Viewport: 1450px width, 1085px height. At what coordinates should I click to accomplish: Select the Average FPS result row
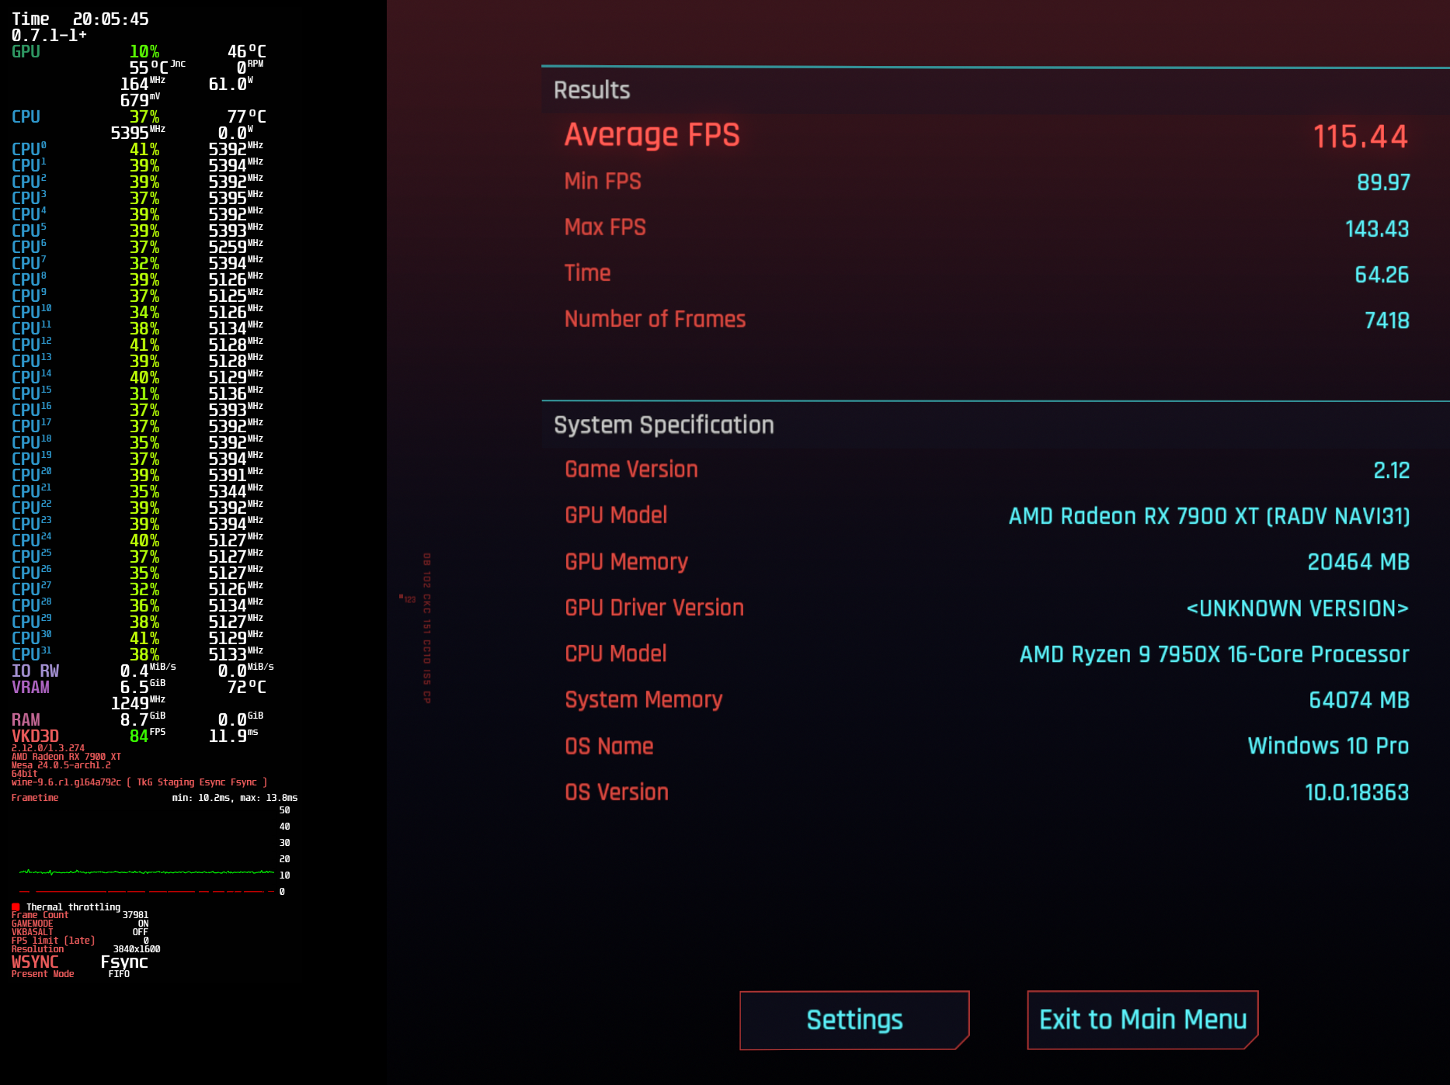click(x=985, y=136)
